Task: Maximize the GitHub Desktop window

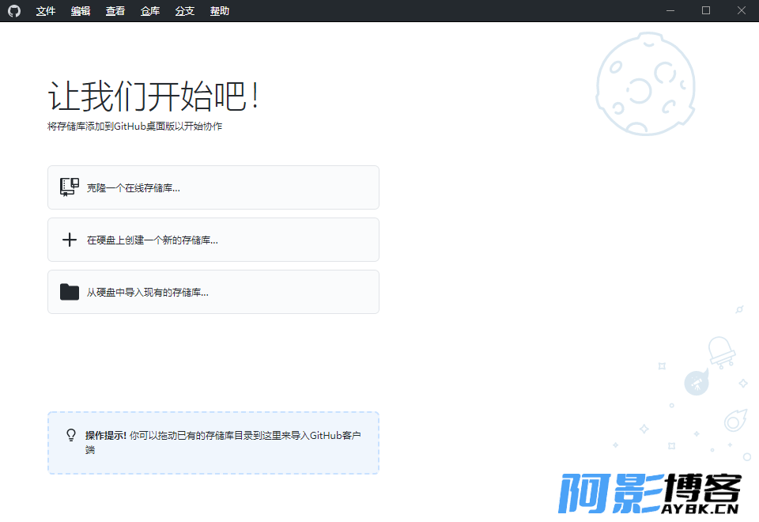Action: pyautogui.click(x=706, y=10)
